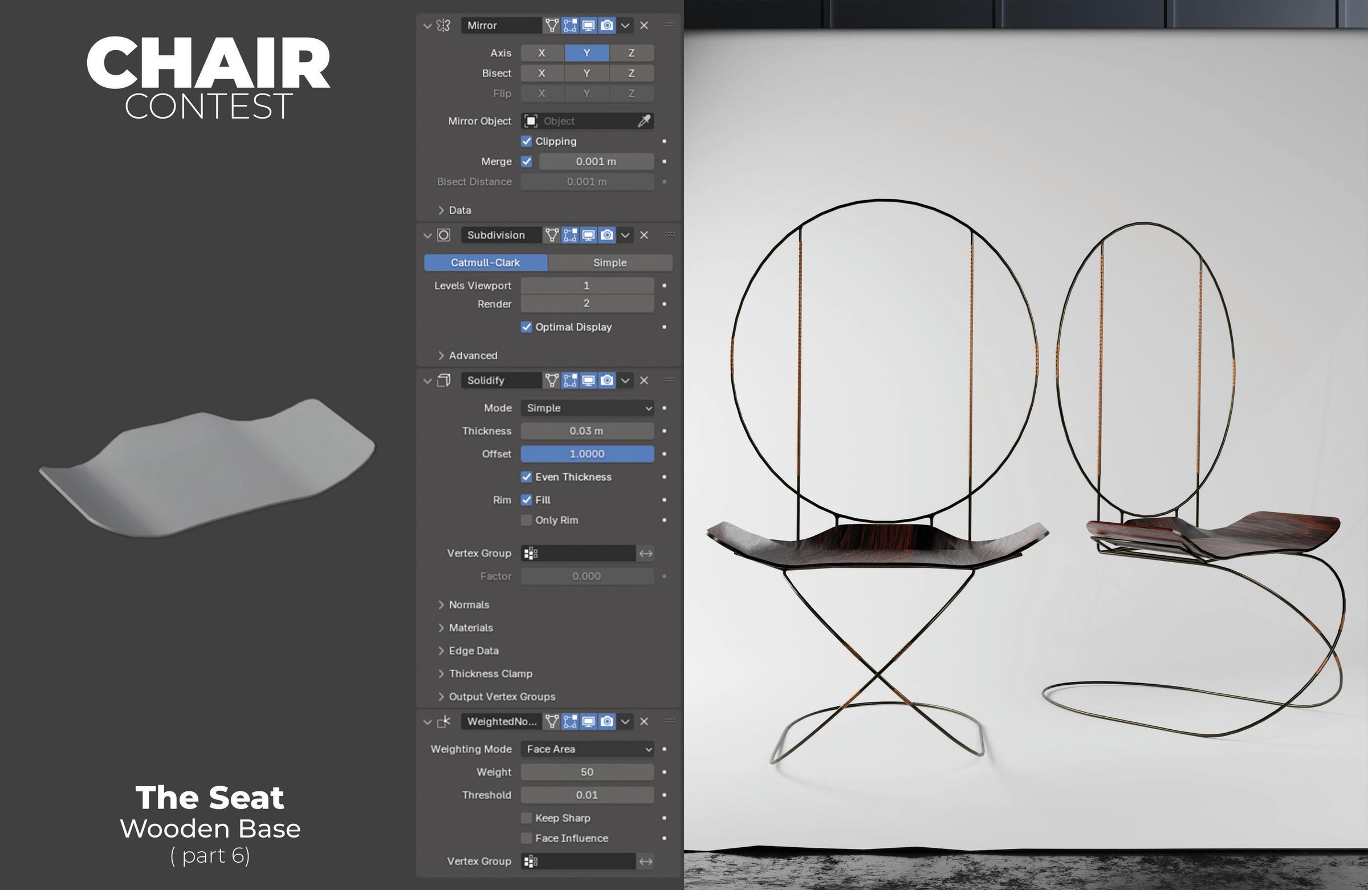The image size is (1368, 890).
Task: Toggle viewport display on Solidify modifier
Action: pos(588,381)
